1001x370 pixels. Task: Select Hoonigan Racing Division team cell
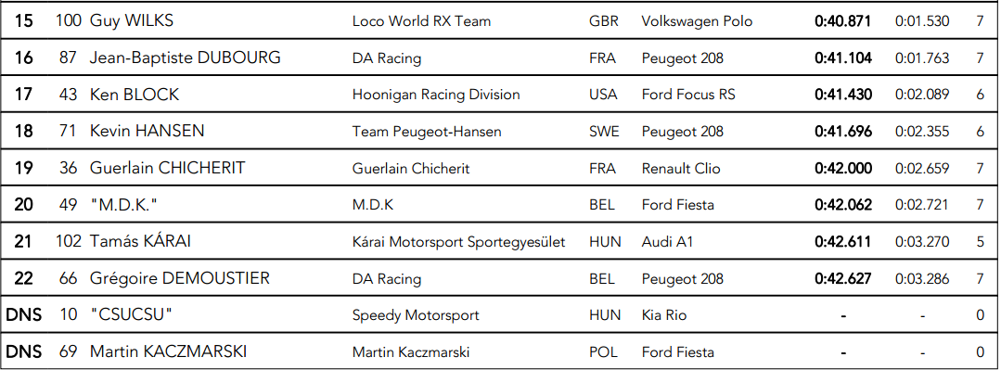(436, 95)
